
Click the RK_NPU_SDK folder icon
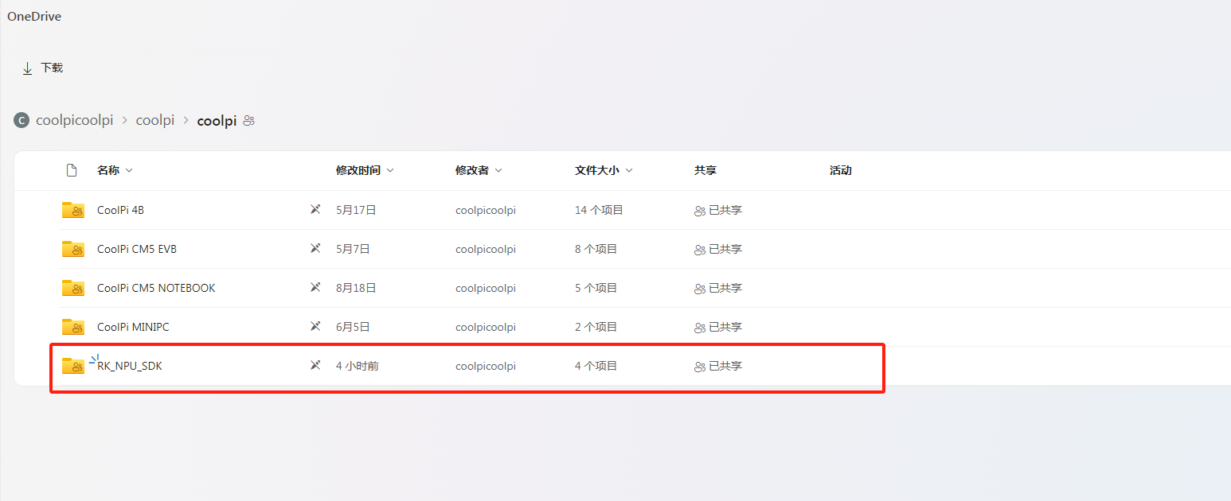(73, 366)
